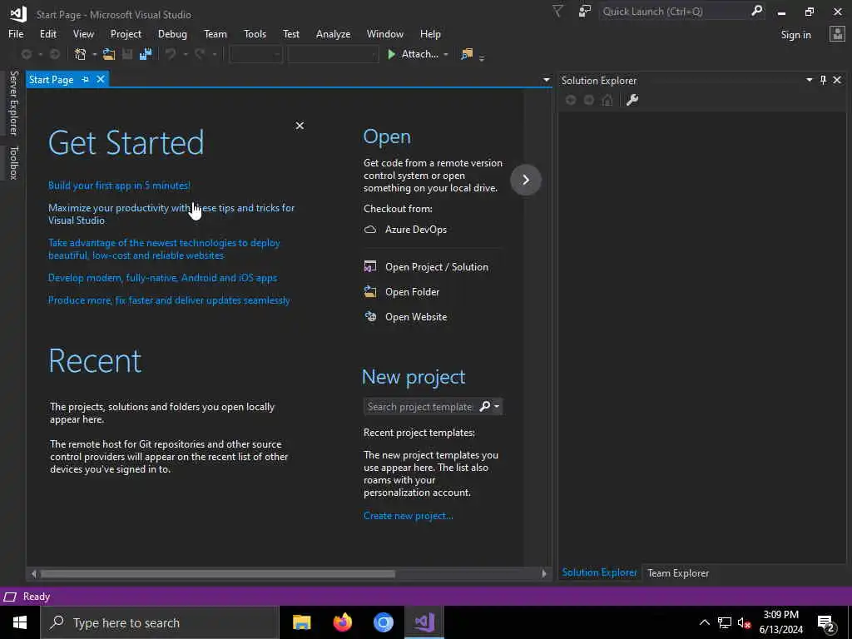This screenshot has width=852, height=639.
Task: Focus the Search project templates field
Action: tap(420, 406)
